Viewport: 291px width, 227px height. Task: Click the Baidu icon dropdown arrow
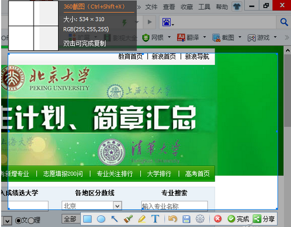[x=173, y=25]
